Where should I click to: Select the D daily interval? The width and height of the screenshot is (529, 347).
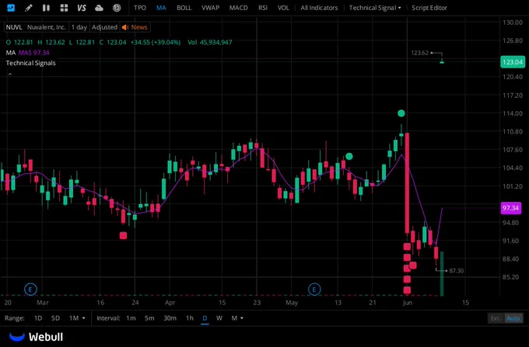(205, 318)
